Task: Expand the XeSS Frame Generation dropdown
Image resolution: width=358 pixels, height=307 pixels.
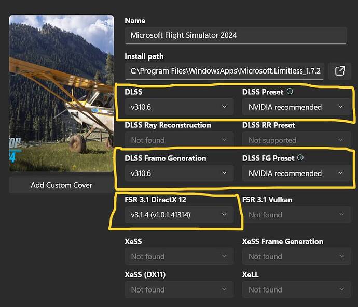Action: click(296, 256)
